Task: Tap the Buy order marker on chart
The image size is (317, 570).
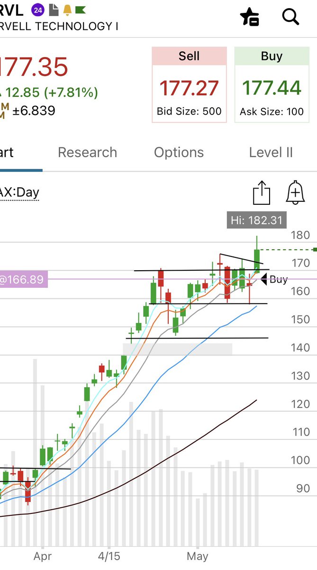Action: [x=274, y=279]
